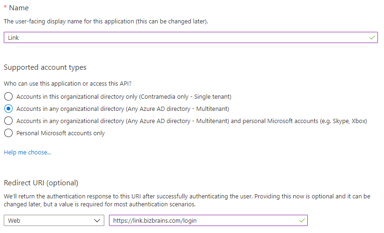384x233 pixels.
Task: Choose multitenant and personal Microsoft accounts radio
Action: pyautogui.click(x=8, y=121)
